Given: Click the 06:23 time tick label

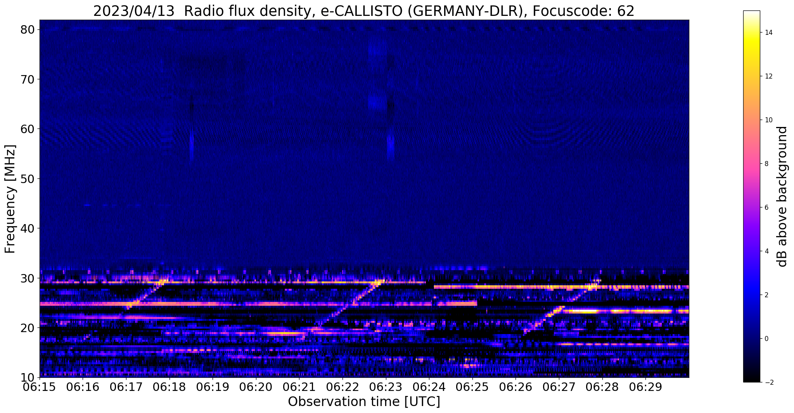Looking at the screenshot, I should pyautogui.click(x=386, y=387).
